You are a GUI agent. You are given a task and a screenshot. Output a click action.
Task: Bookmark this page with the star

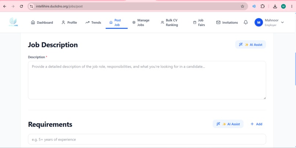[242, 6]
